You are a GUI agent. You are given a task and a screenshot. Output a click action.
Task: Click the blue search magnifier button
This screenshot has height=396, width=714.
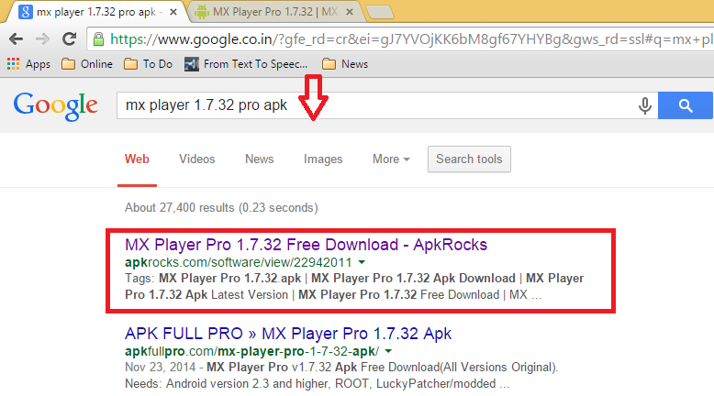coord(686,105)
